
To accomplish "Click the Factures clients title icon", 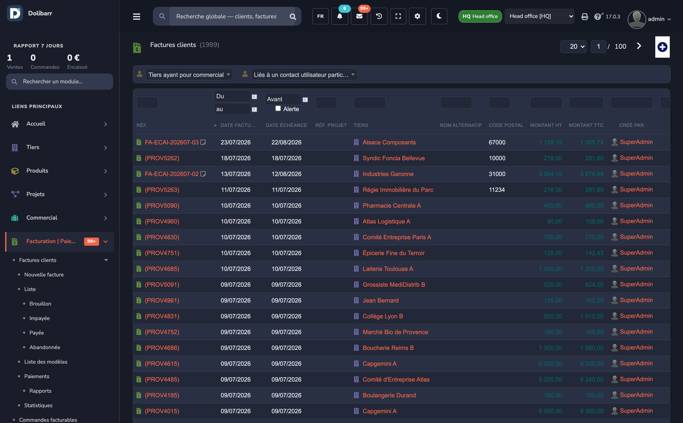I will coord(137,47).
